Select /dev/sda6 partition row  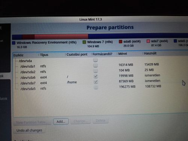point(100,77)
